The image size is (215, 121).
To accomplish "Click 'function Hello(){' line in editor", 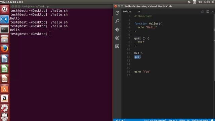I will coord(148,24).
